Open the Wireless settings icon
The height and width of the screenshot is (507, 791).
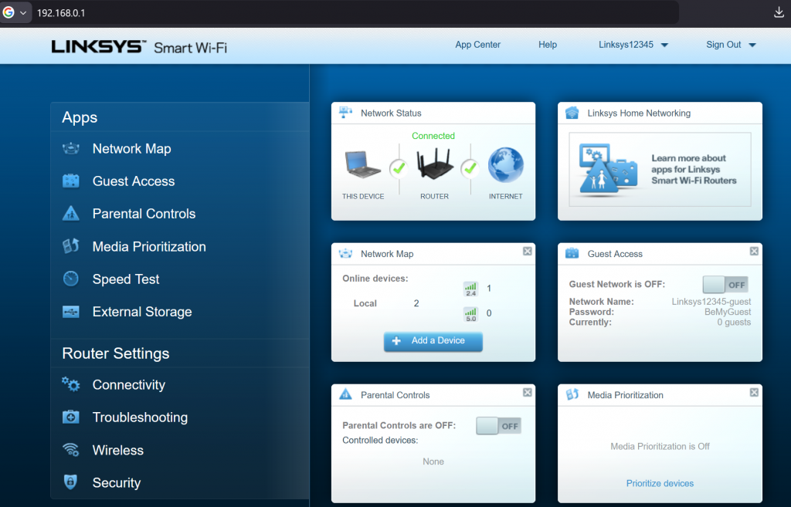pyautogui.click(x=73, y=450)
